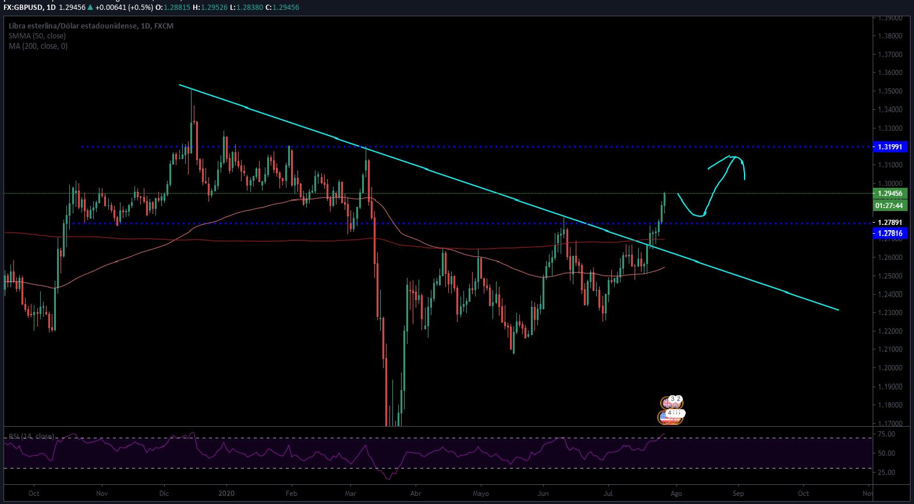
Task: Click 1.19000 on the price axis
Action: tap(890, 387)
